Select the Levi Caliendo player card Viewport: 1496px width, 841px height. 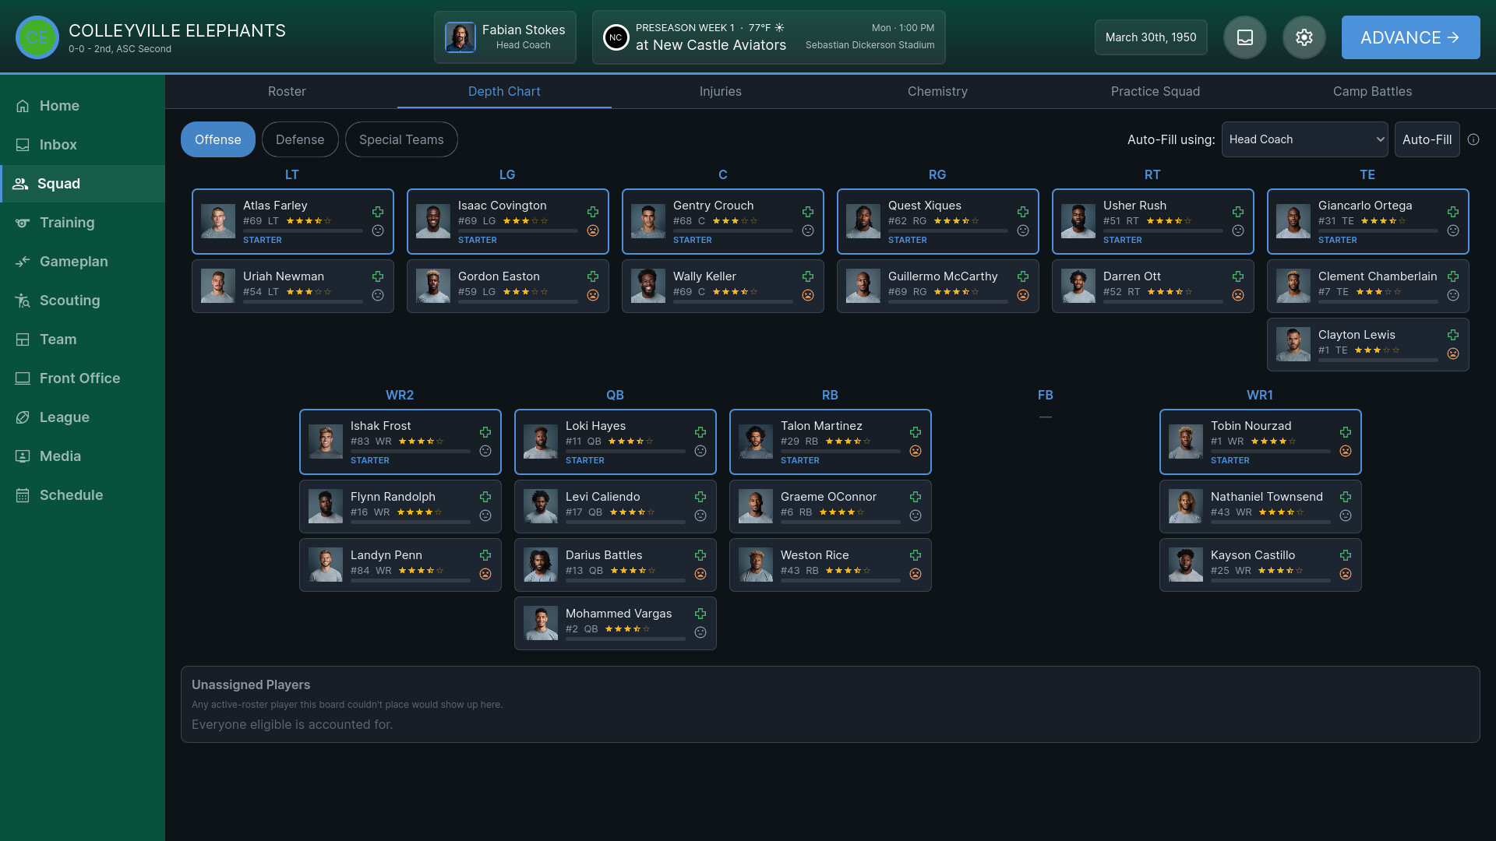(615, 507)
